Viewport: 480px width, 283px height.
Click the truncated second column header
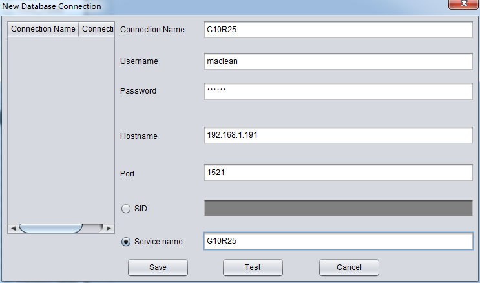tap(97, 29)
